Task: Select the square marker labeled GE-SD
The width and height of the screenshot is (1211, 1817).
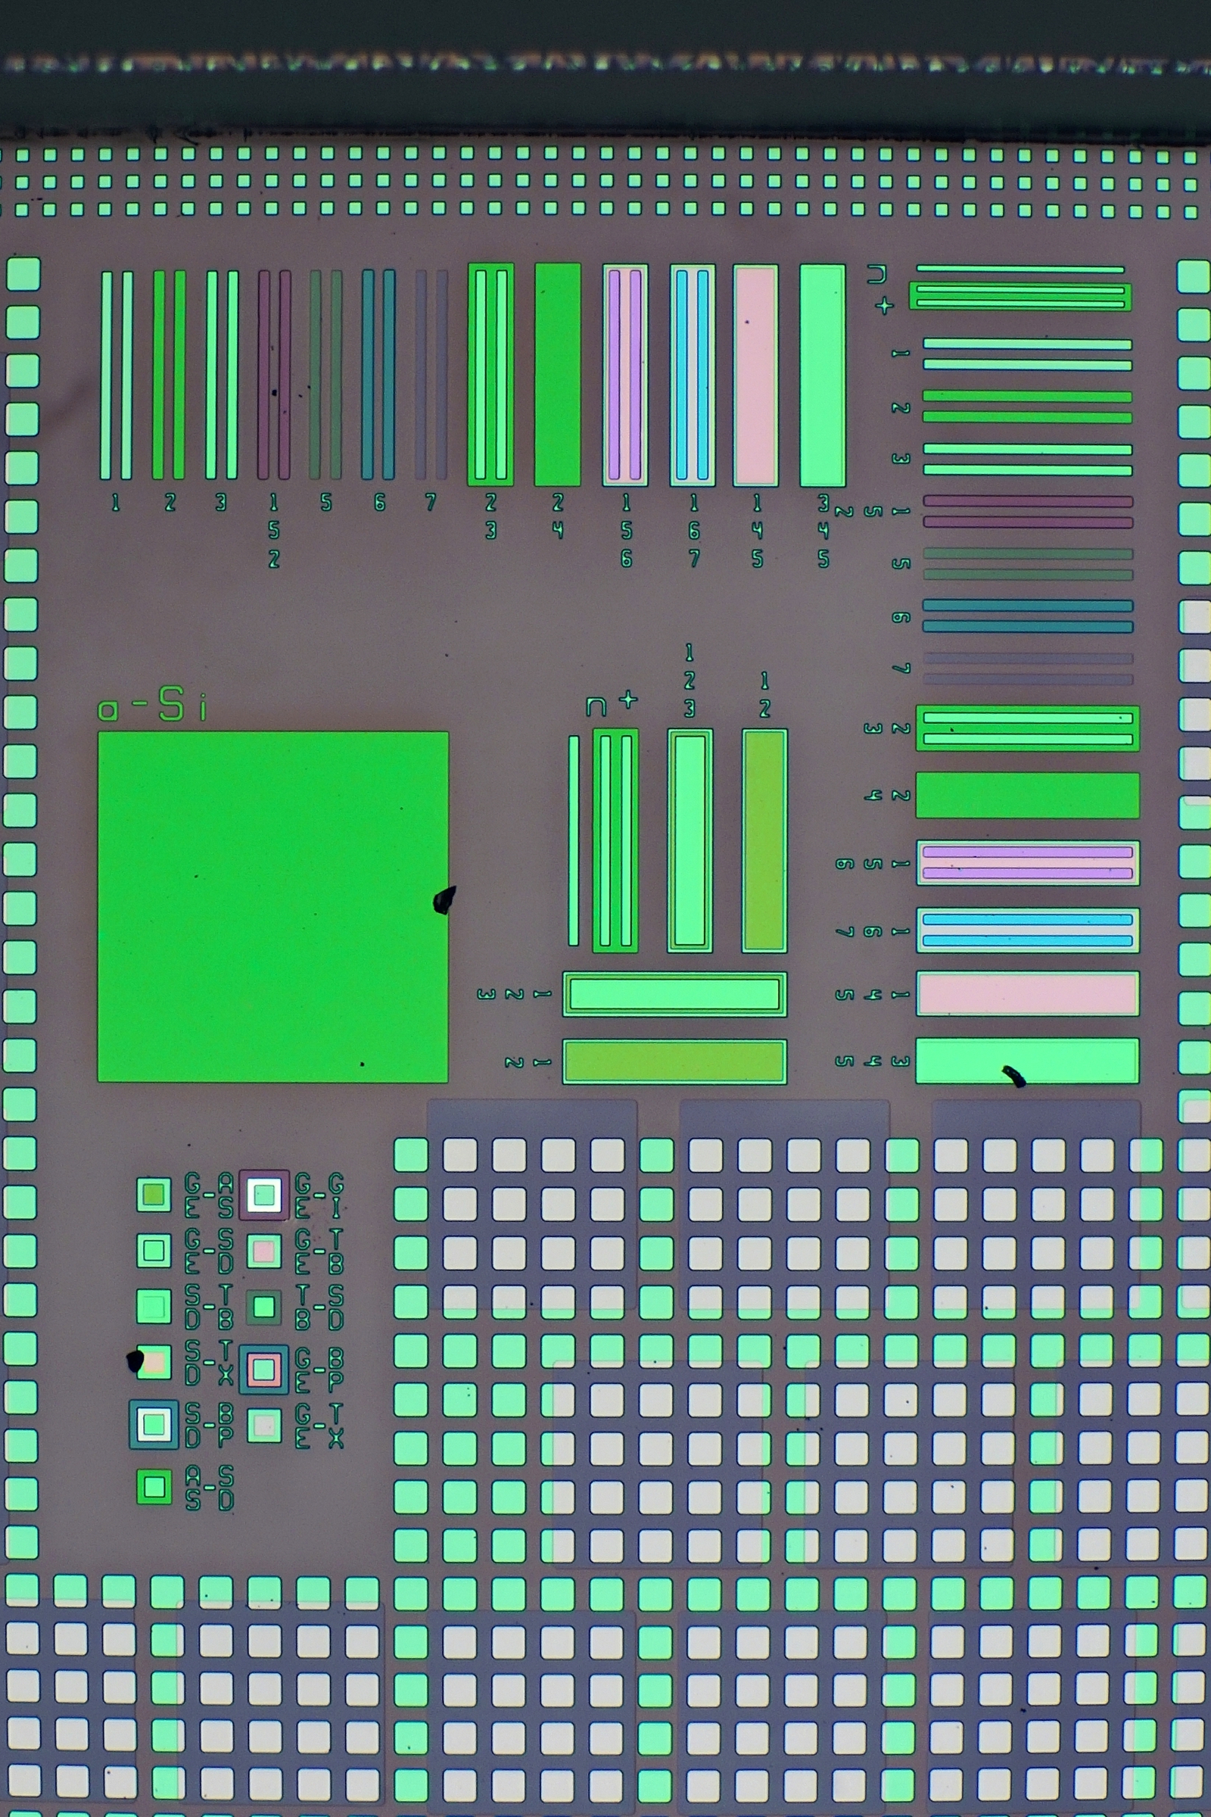Action: pyautogui.click(x=154, y=1250)
